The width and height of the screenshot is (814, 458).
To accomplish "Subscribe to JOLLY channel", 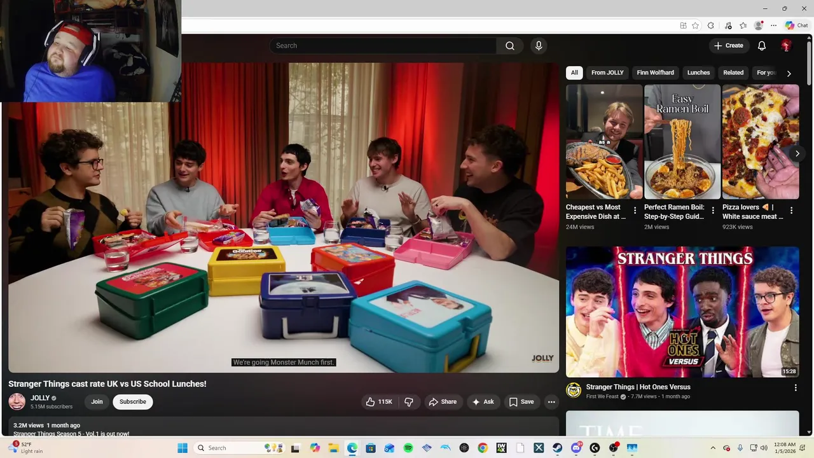I will tap(133, 401).
